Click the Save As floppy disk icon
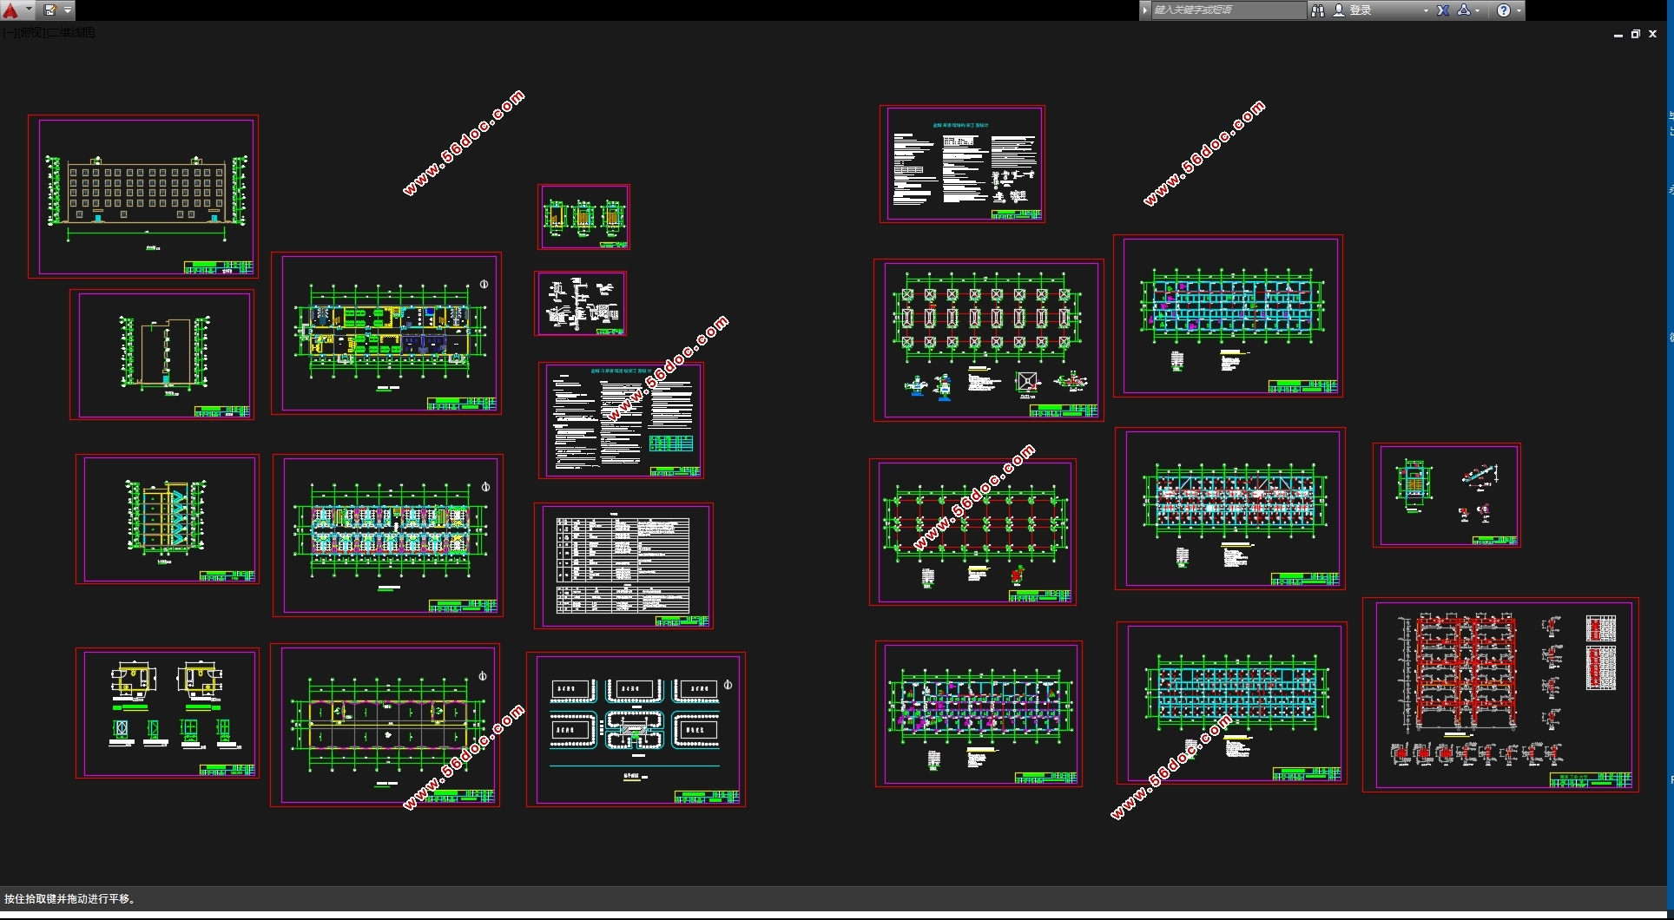This screenshot has height=920, width=1674. [x=49, y=10]
